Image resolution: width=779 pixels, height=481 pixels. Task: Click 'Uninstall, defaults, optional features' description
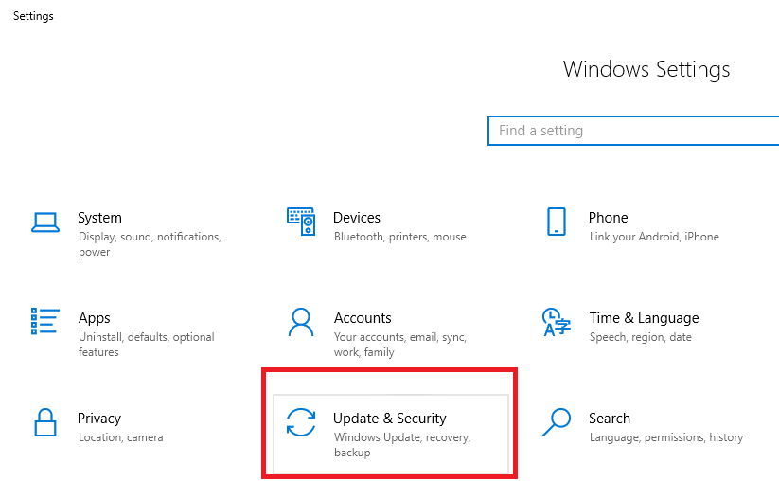[147, 345]
